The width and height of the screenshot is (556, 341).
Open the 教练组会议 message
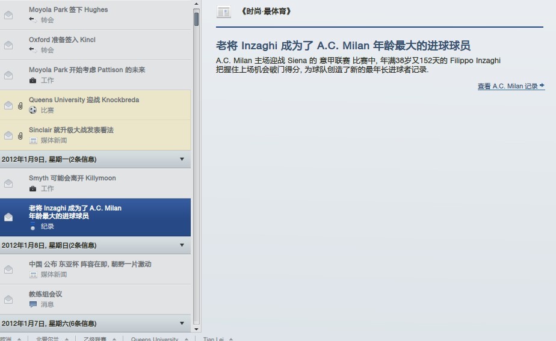95,300
